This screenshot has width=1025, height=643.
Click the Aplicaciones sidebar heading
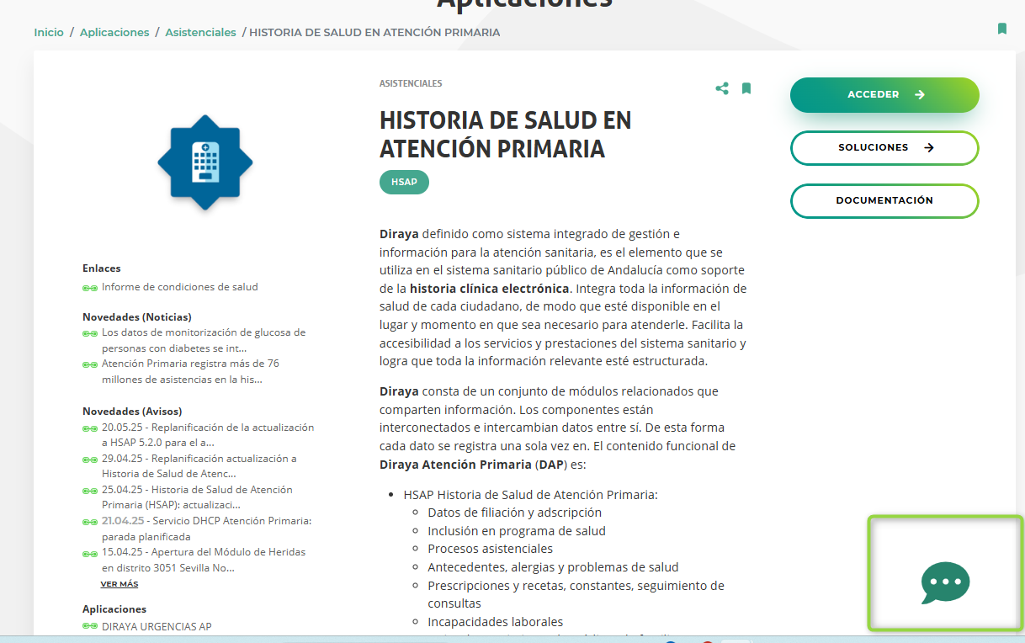pos(114,609)
